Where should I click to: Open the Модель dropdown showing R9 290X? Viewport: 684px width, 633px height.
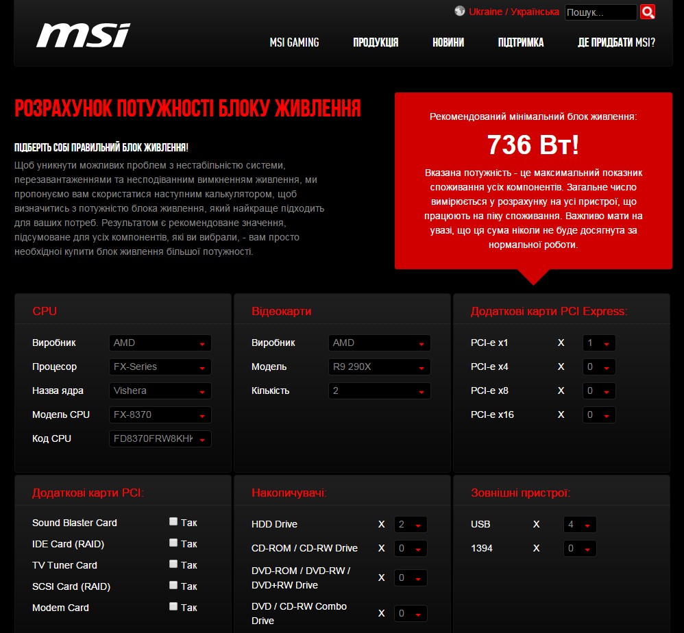tap(380, 367)
